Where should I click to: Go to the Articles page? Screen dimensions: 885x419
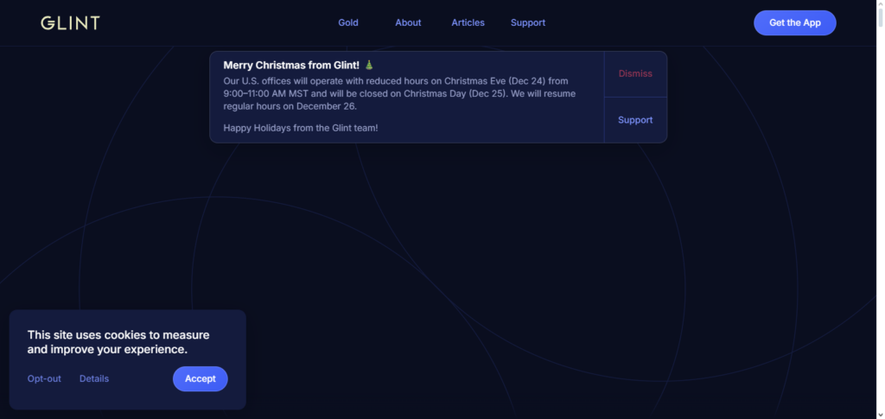(468, 22)
